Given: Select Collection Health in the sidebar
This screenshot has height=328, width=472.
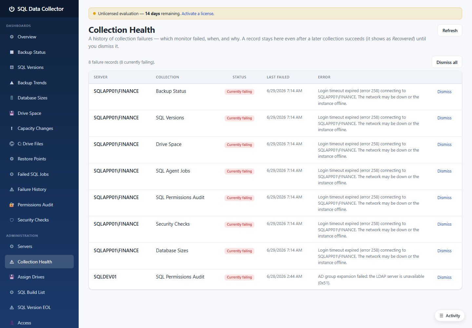Looking at the screenshot, I should (39, 262).
